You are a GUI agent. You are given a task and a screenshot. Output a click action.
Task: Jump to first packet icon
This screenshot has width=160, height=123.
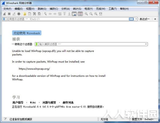pos(65,14)
